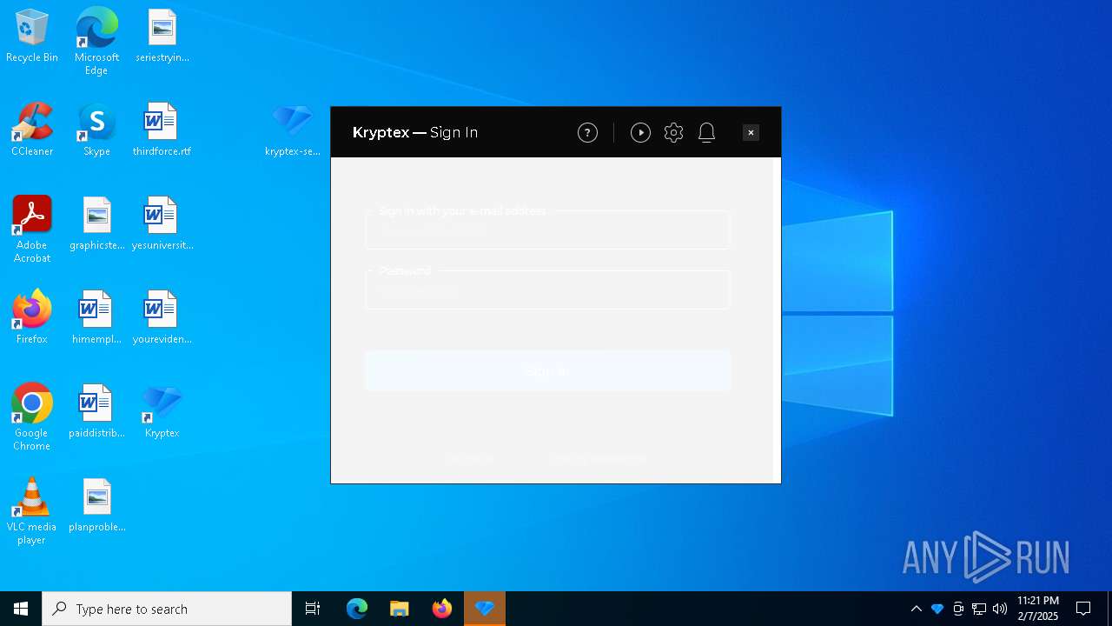This screenshot has height=626, width=1112.
Task: Select the Adobe Acrobat desktop shortcut
Action: (x=32, y=230)
